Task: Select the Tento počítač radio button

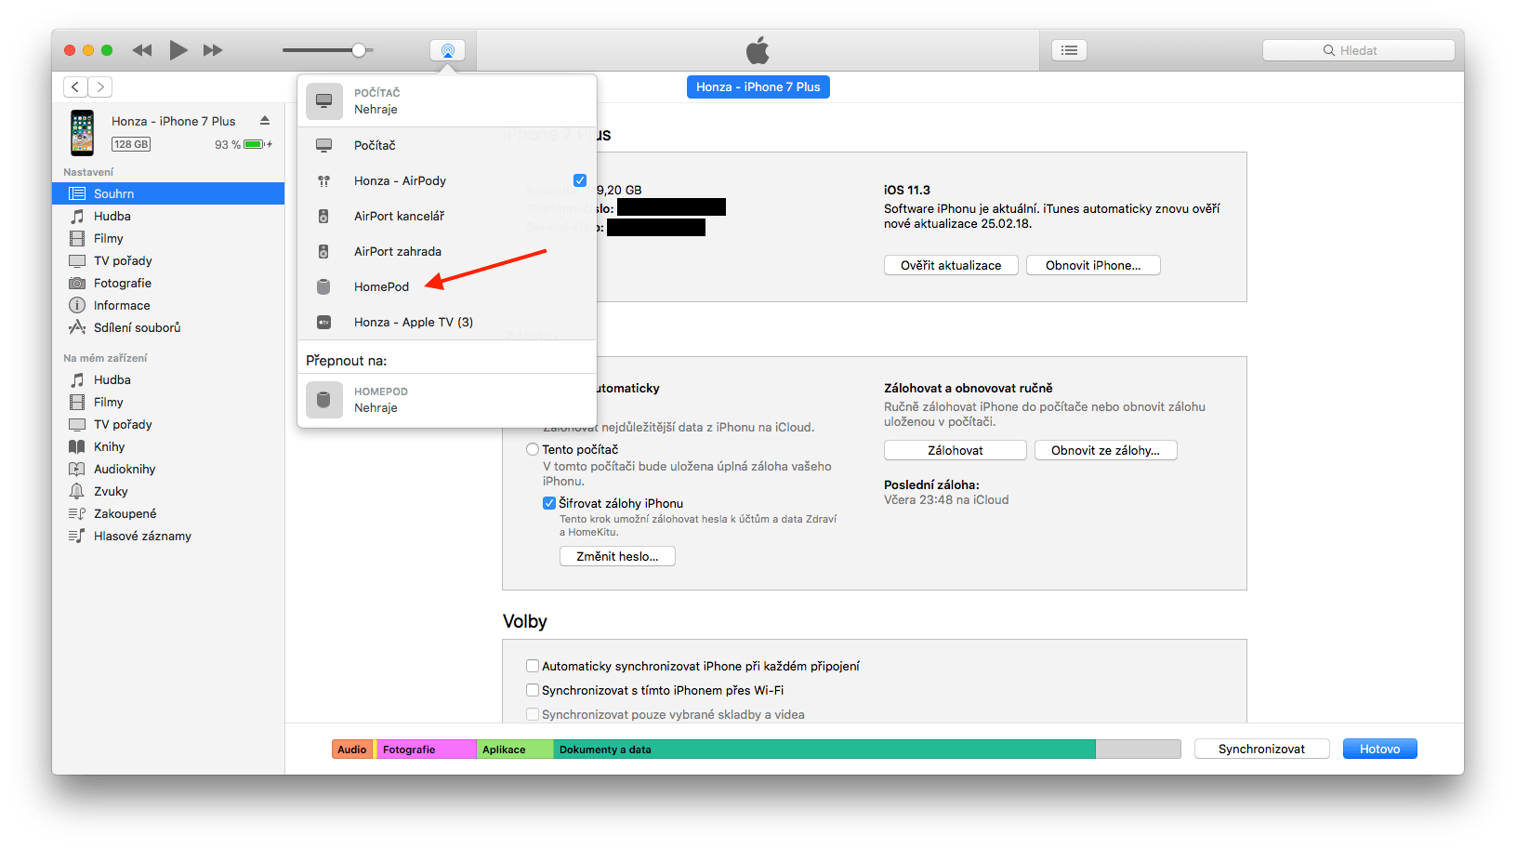Action: point(533,449)
